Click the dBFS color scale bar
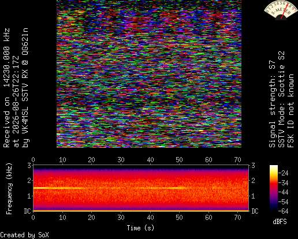The height and width of the screenshot is (239, 298). pyautogui.click(x=274, y=188)
